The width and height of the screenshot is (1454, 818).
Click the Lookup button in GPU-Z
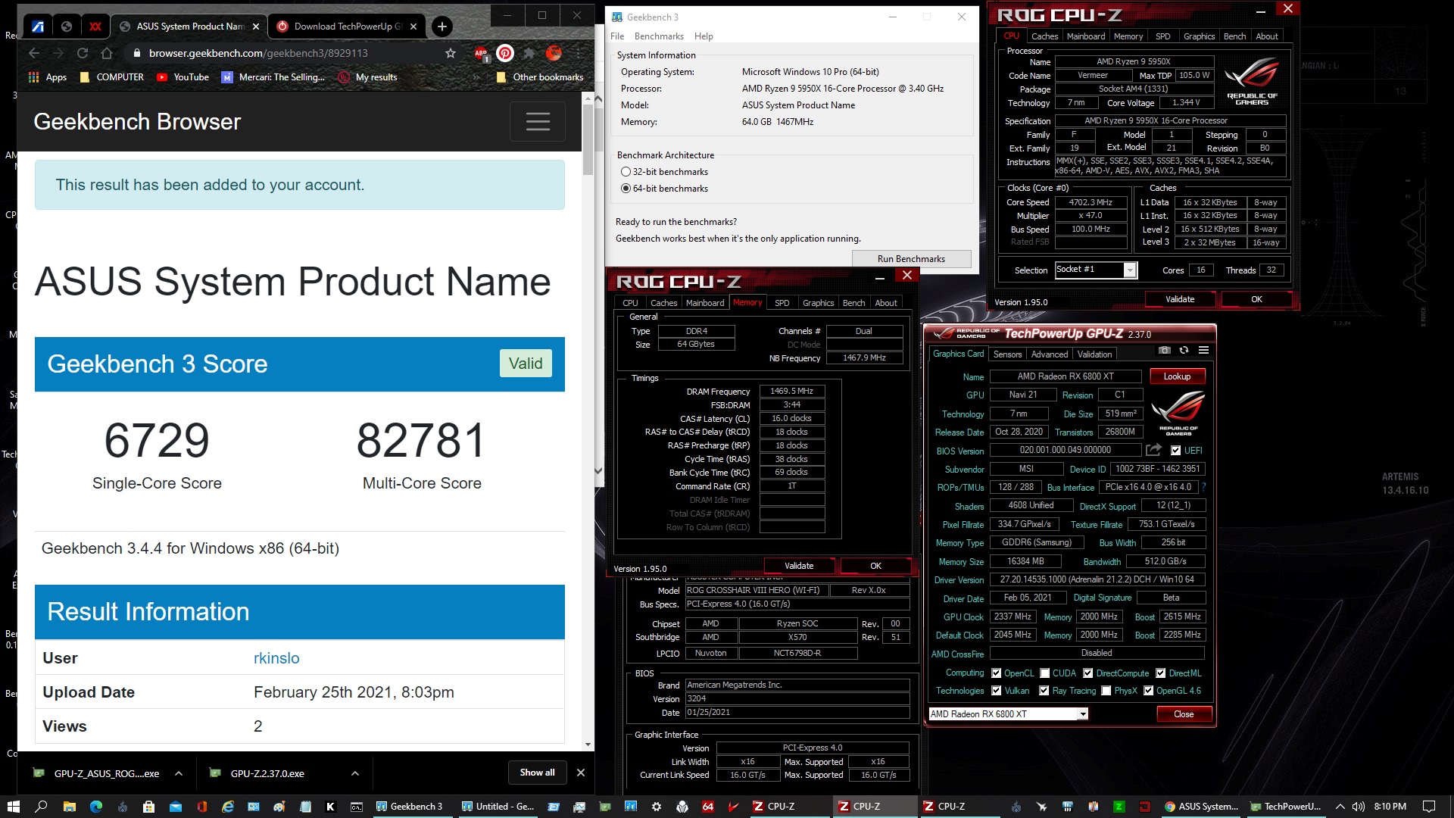1177,376
